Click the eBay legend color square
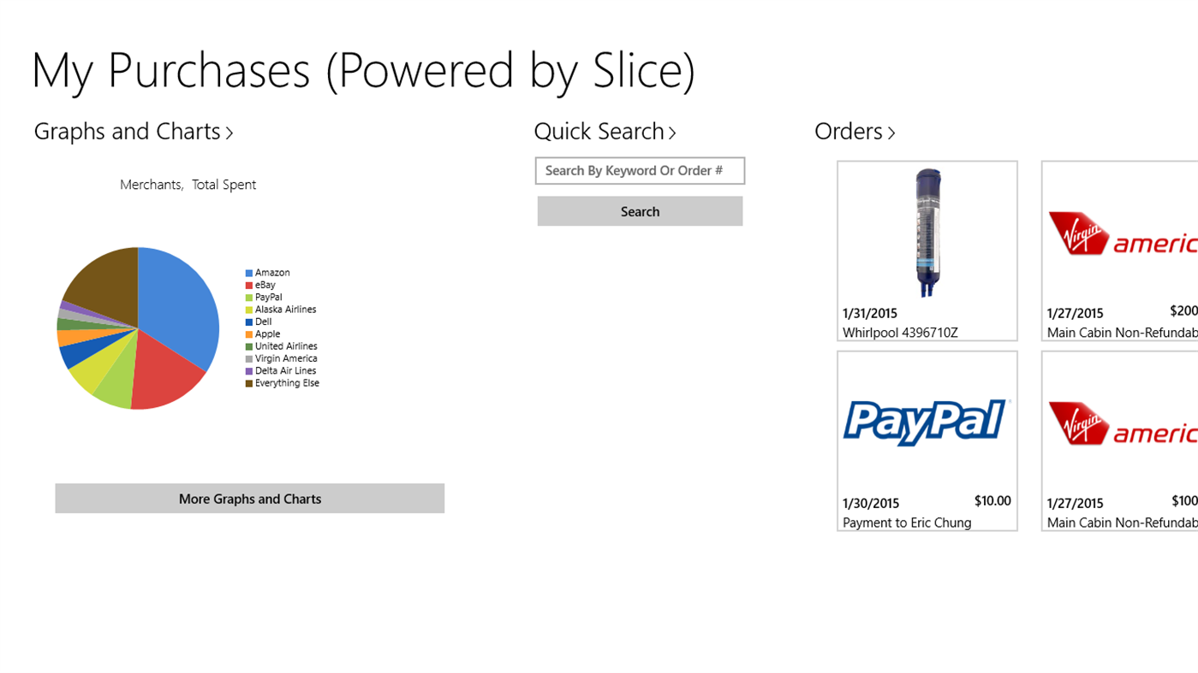 [x=248, y=284]
